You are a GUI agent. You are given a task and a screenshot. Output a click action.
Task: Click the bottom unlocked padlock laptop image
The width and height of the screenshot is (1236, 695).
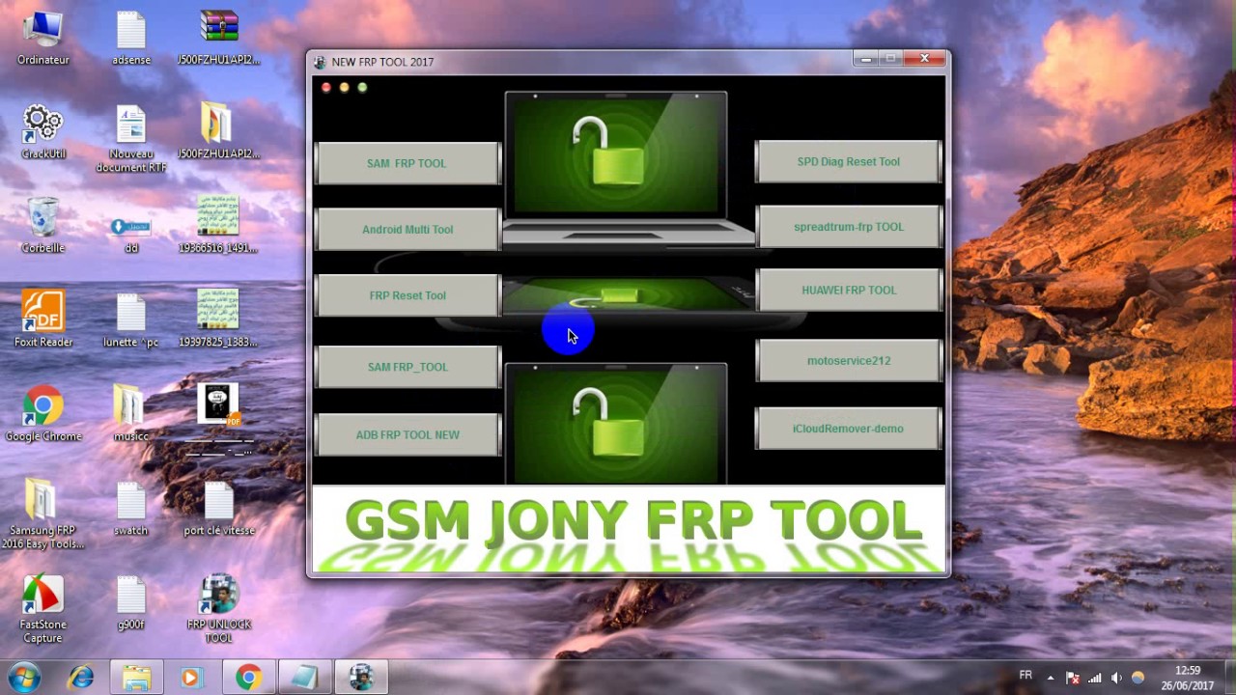(616, 425)
